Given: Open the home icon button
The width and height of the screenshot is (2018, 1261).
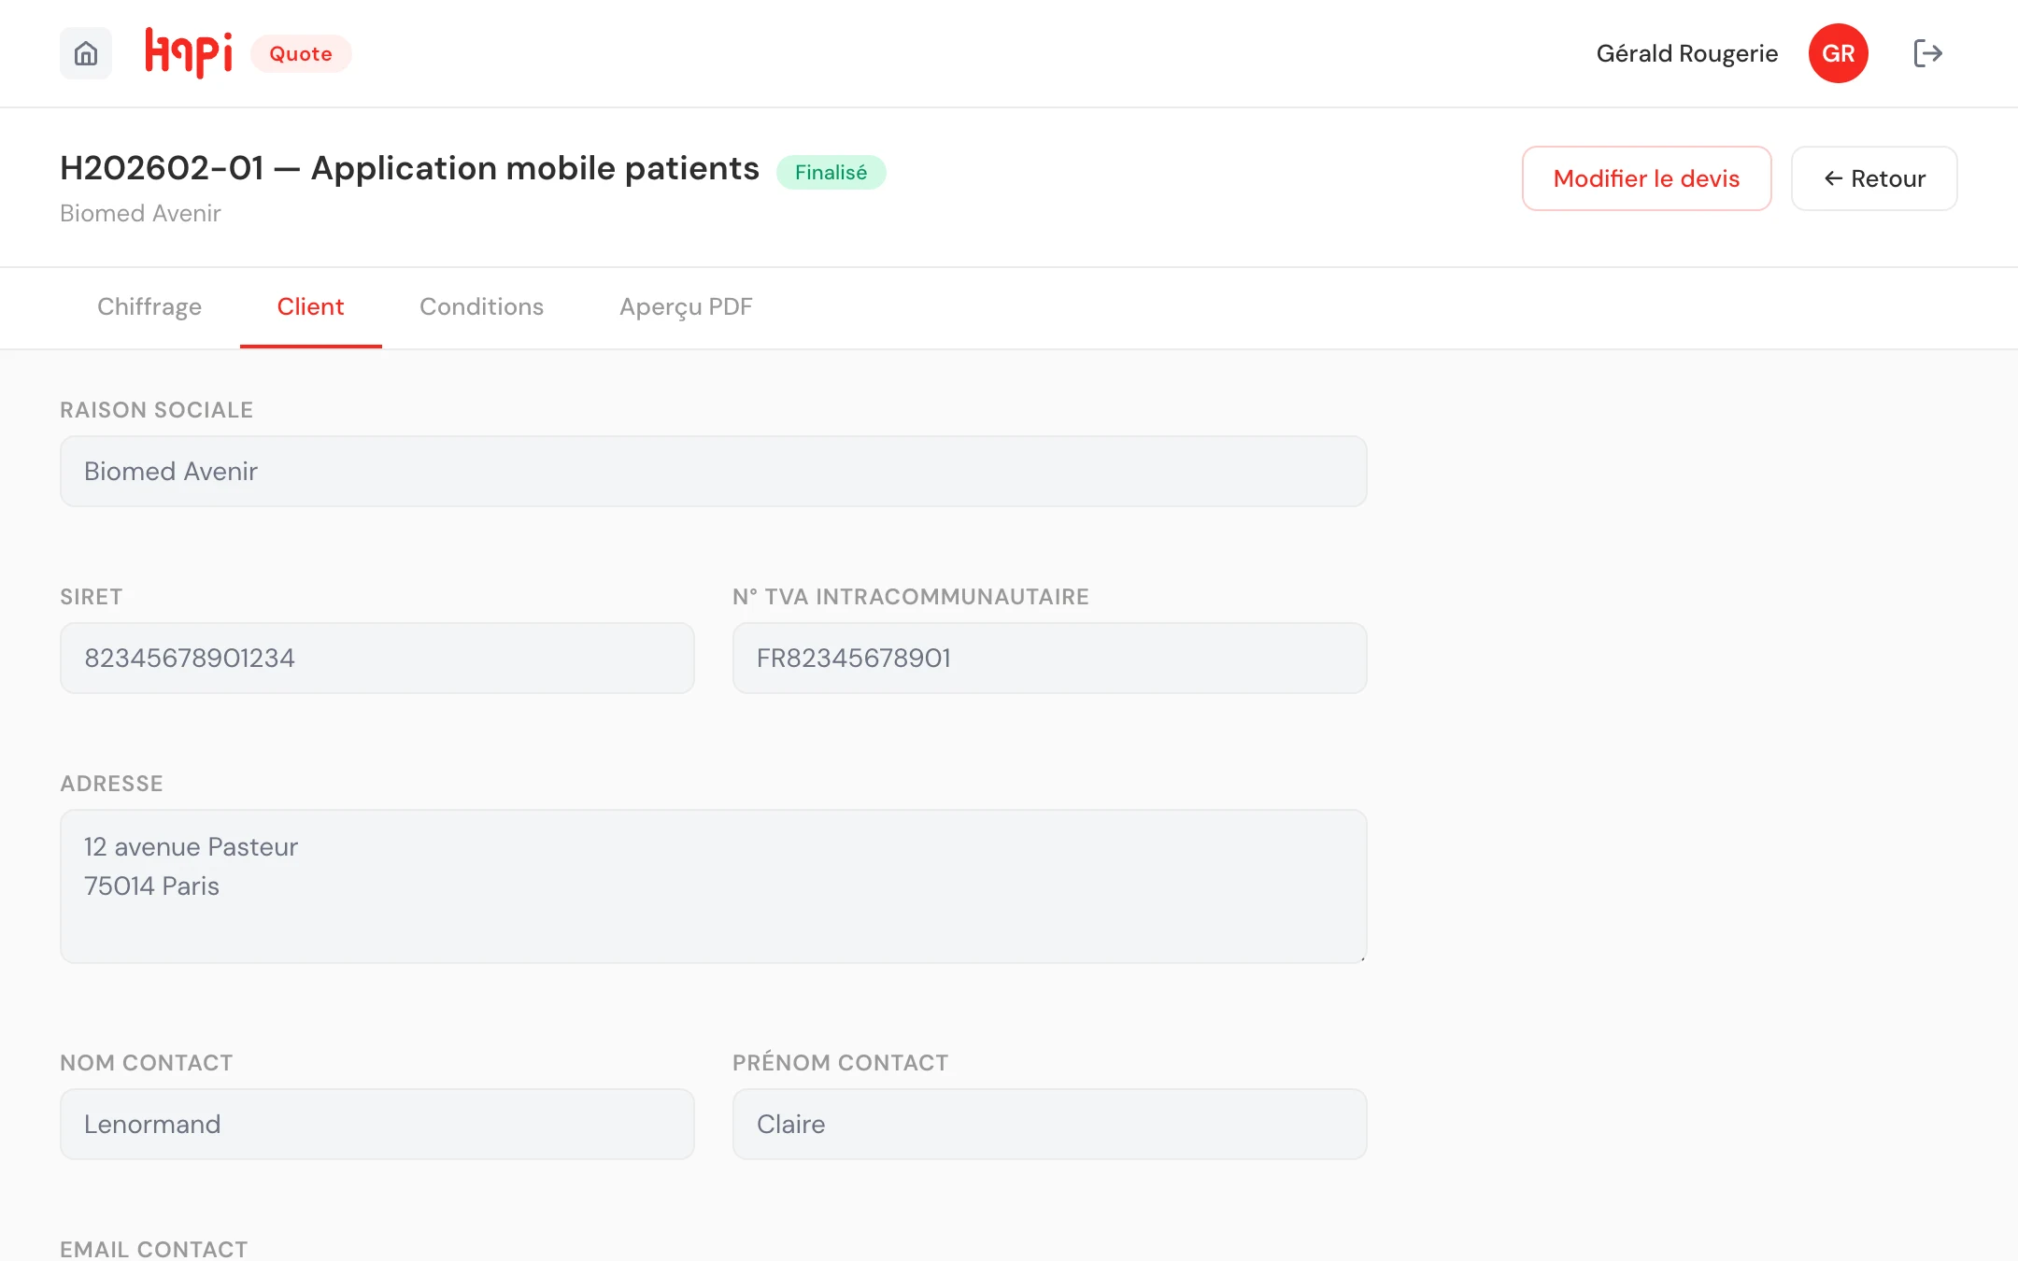Looking at the screenshot, I should pyautogui.click(x=86, y=53).
